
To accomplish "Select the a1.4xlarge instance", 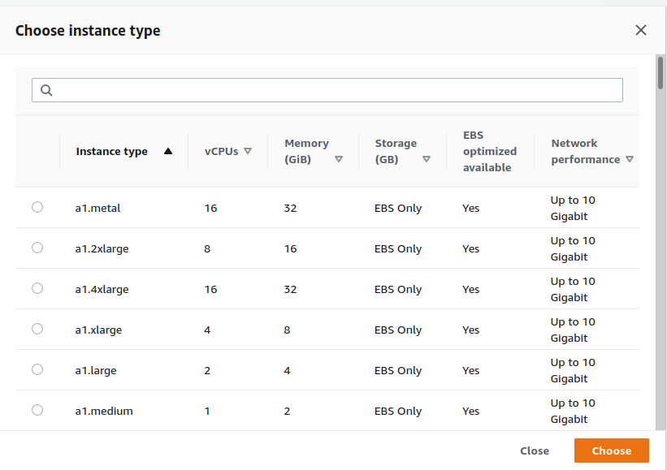I will [x=37, y=288].
